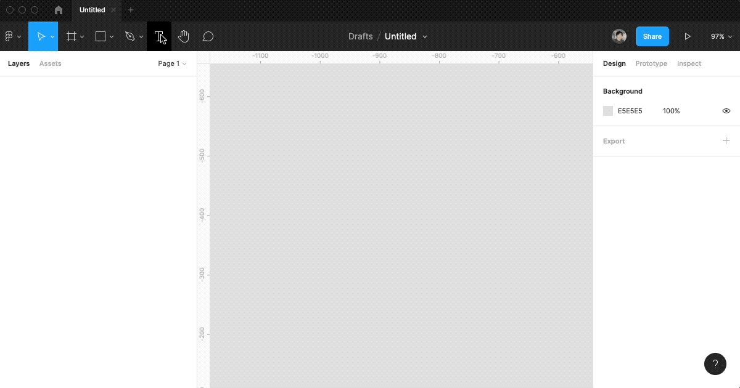Open the Assets panel
This screenshot has width=740, height=388.
50,63
